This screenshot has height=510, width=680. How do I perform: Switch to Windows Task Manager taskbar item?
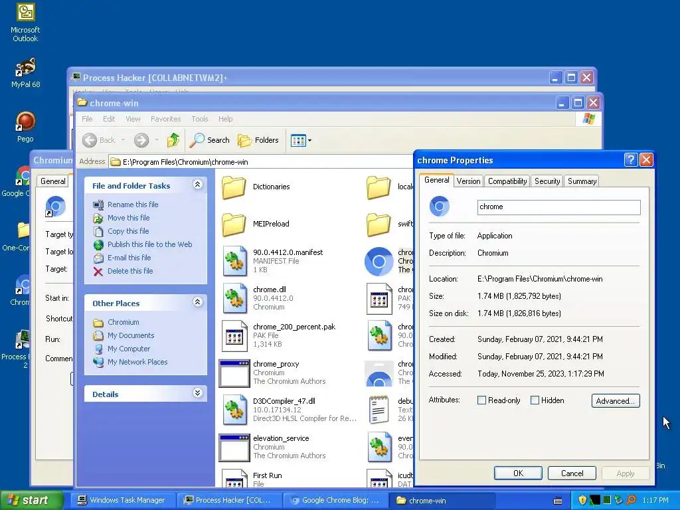tap(124, 500)
